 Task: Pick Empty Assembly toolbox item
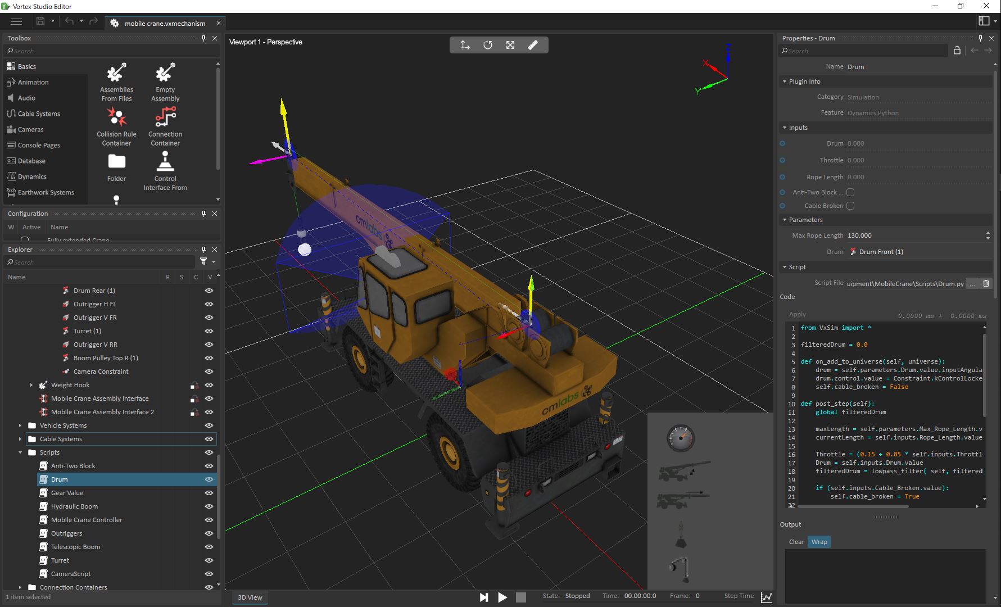click(165, 82)
